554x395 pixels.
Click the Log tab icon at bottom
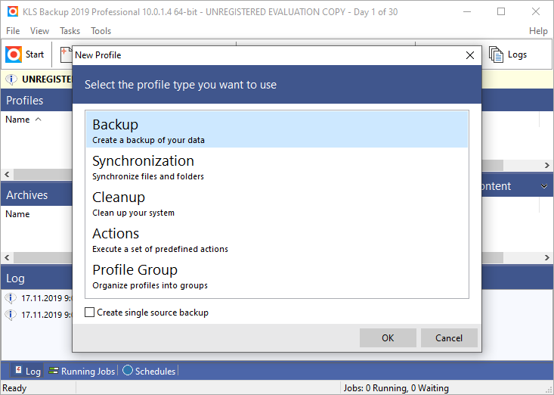[x=18, y=370]
